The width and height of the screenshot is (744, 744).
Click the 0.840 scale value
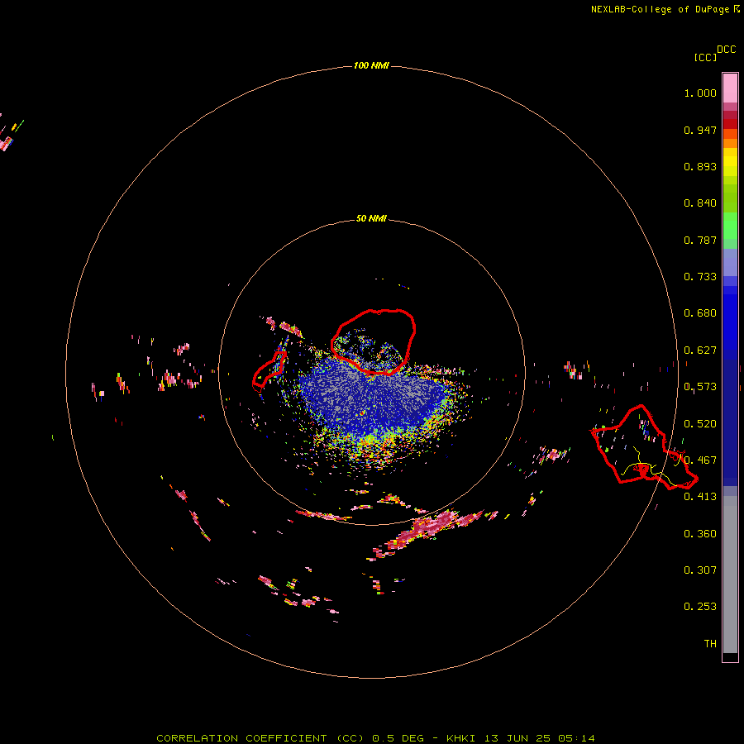click(x=700, y=203)
